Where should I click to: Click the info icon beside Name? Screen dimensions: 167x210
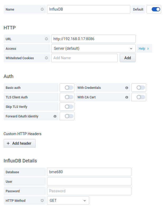click(x=42, y=9)
